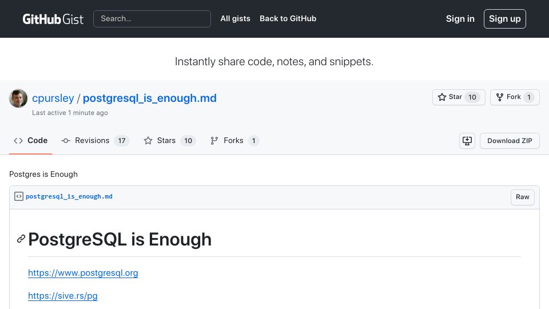Click the code file icon beside filename

coord(18,196)
